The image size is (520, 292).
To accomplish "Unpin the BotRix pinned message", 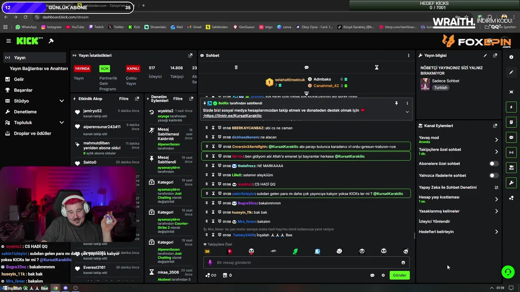I will click(x=396, y=103).
